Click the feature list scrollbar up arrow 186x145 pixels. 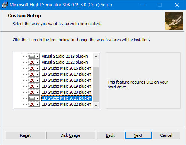(x=96, y=57)
